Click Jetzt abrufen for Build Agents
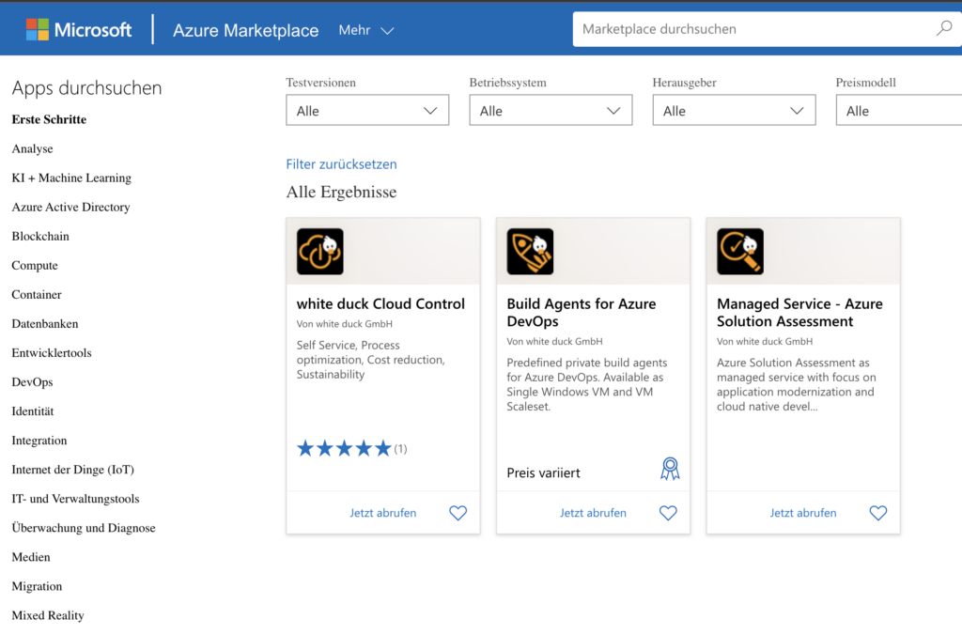The image size is (962, 635). [593, 513]
